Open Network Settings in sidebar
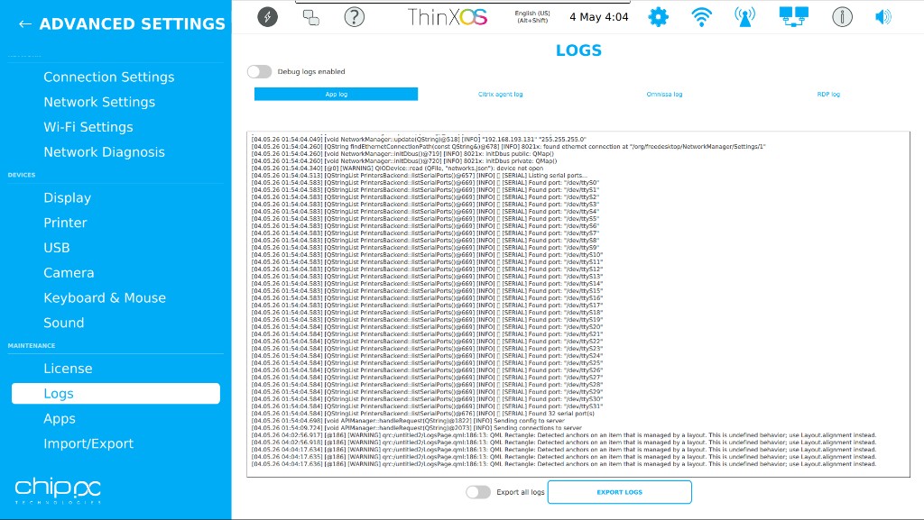Screen dimensions: 924x520 (x=99, y=102)
